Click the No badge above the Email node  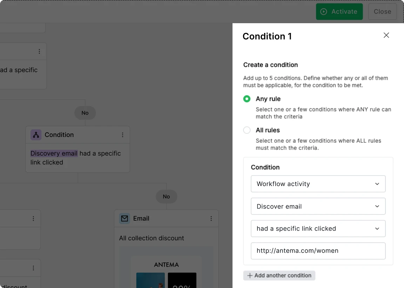[166, 197]
